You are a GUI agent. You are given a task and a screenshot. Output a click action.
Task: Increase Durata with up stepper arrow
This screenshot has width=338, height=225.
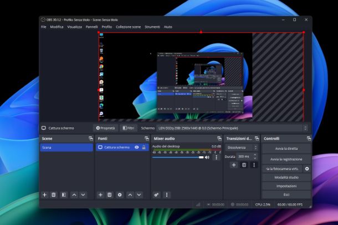pos(255,155)
